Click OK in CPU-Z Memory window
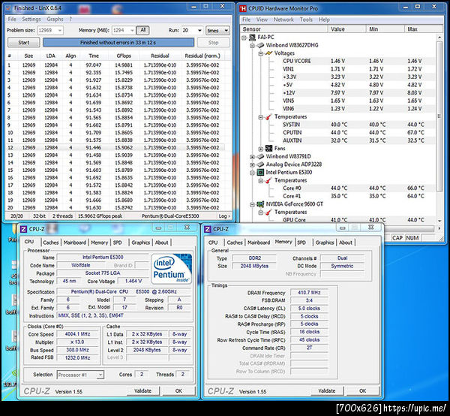The image size is (450, 416). (362, 390)
